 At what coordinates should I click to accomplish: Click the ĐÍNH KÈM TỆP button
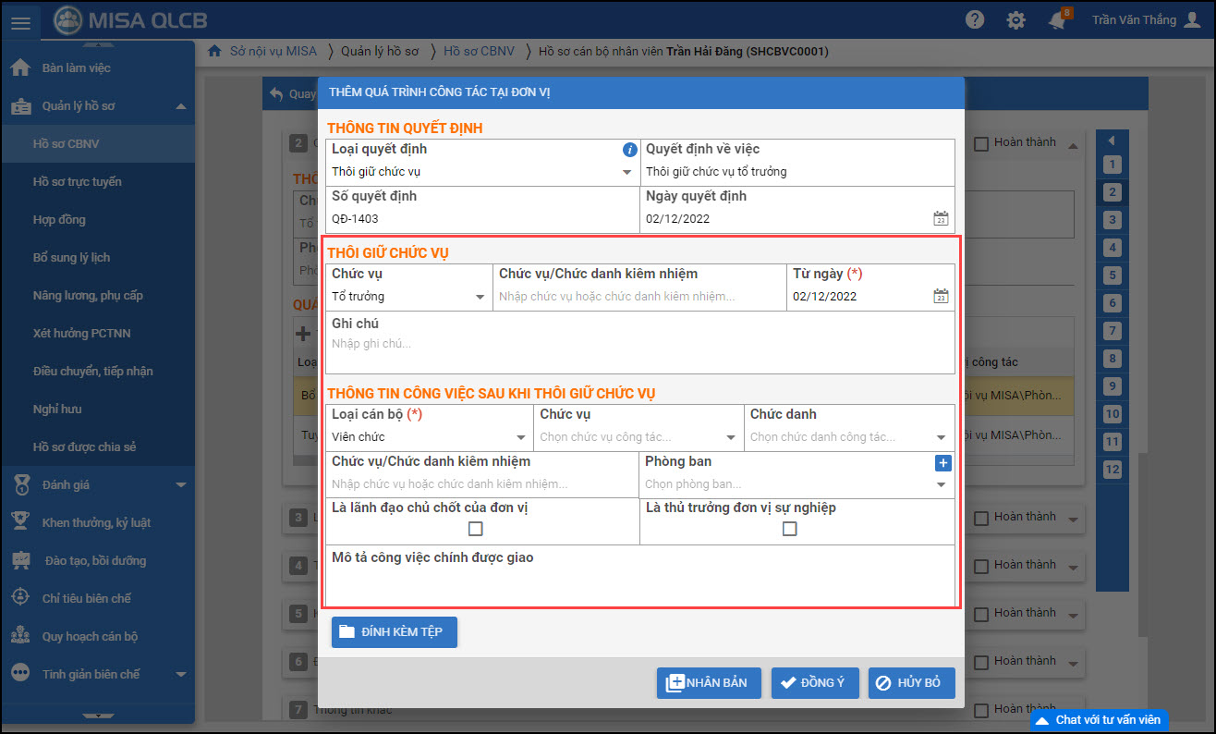pyautogui.click(x=394, y=632)
